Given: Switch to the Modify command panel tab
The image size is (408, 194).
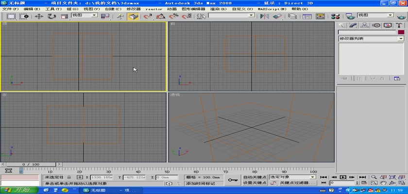Looking at the screenshot, I should (x=353, y=25).
